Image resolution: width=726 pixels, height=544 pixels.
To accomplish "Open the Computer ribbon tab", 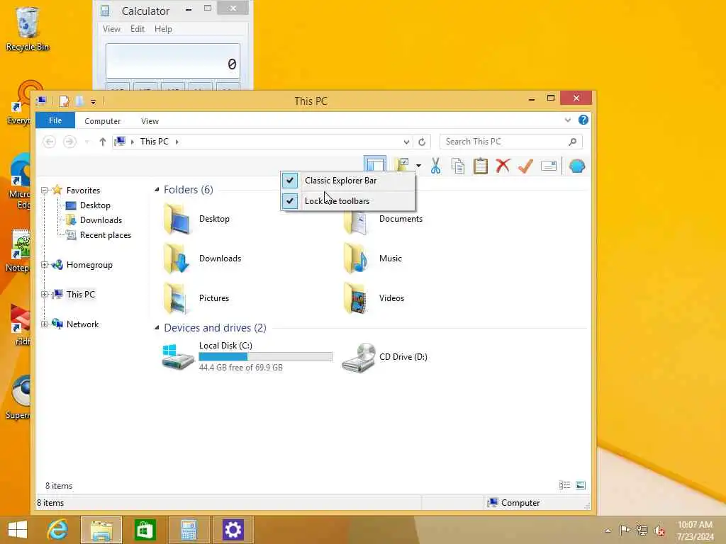I will tap(102, 120).
